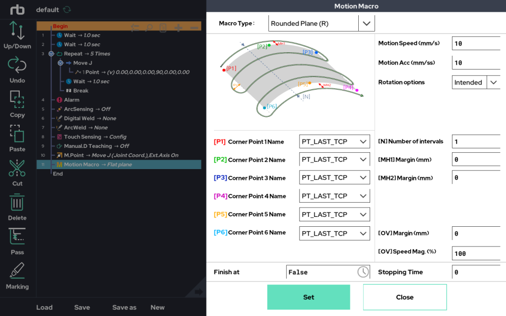Image resolution: width=506 pixels, height=316 pixels.
Task: Click the Finish at False field
Action: pyautogui.click(x=328, y=272)
